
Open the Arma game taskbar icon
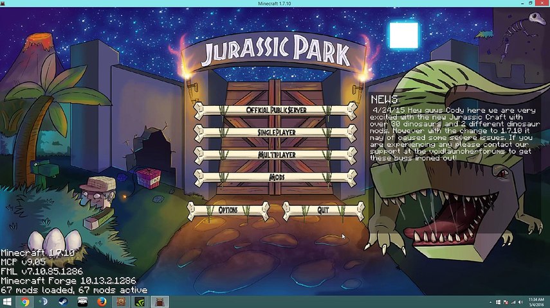[82, 302]
